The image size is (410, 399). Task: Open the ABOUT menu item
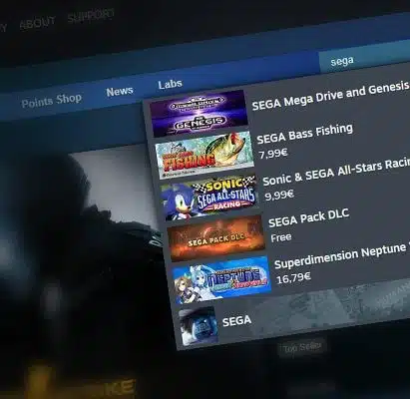click(x=38, y=23)
